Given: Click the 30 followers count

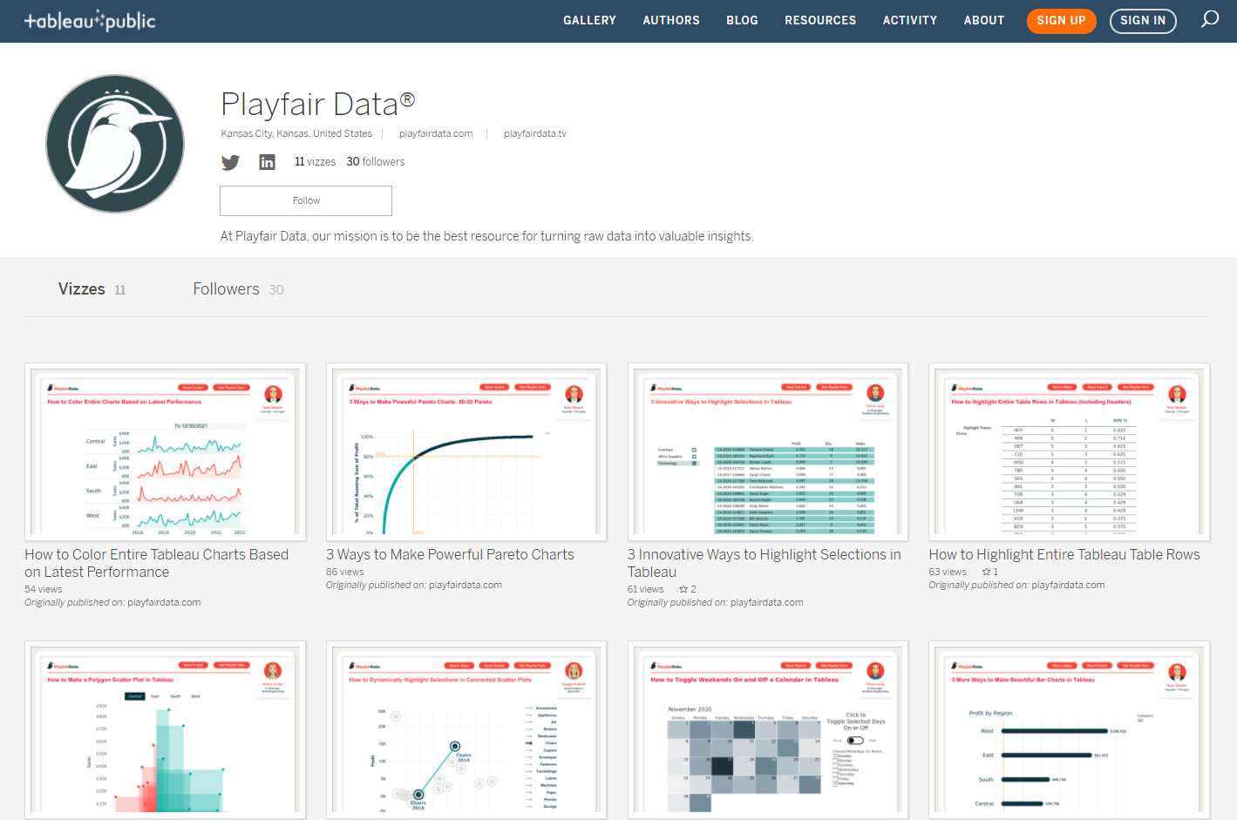Looking at the screenshot, I should (376, 162).
